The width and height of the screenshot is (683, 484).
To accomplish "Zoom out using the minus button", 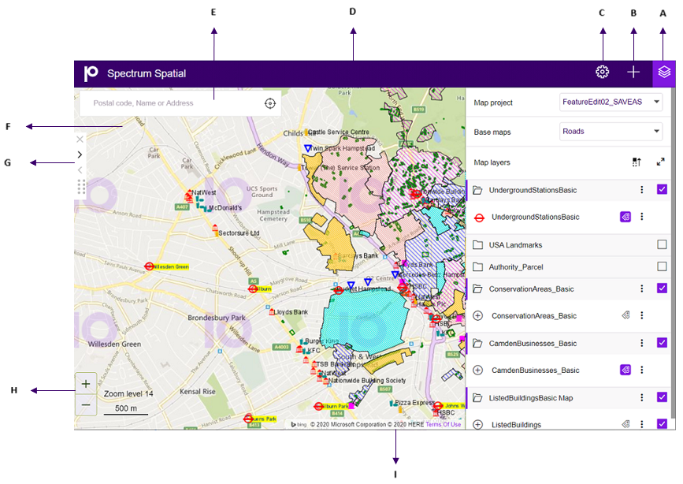I will tap(86, 405).
